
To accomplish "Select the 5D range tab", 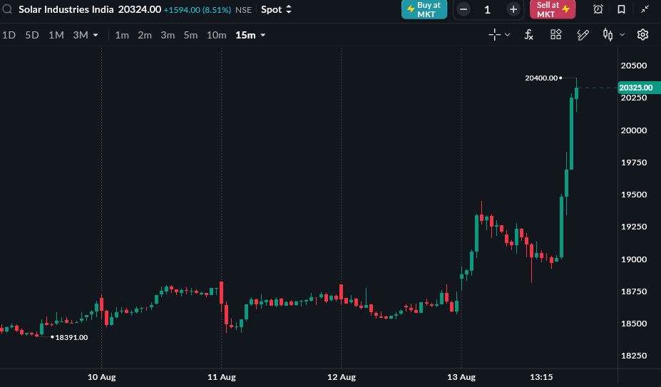I will point(32,35).
